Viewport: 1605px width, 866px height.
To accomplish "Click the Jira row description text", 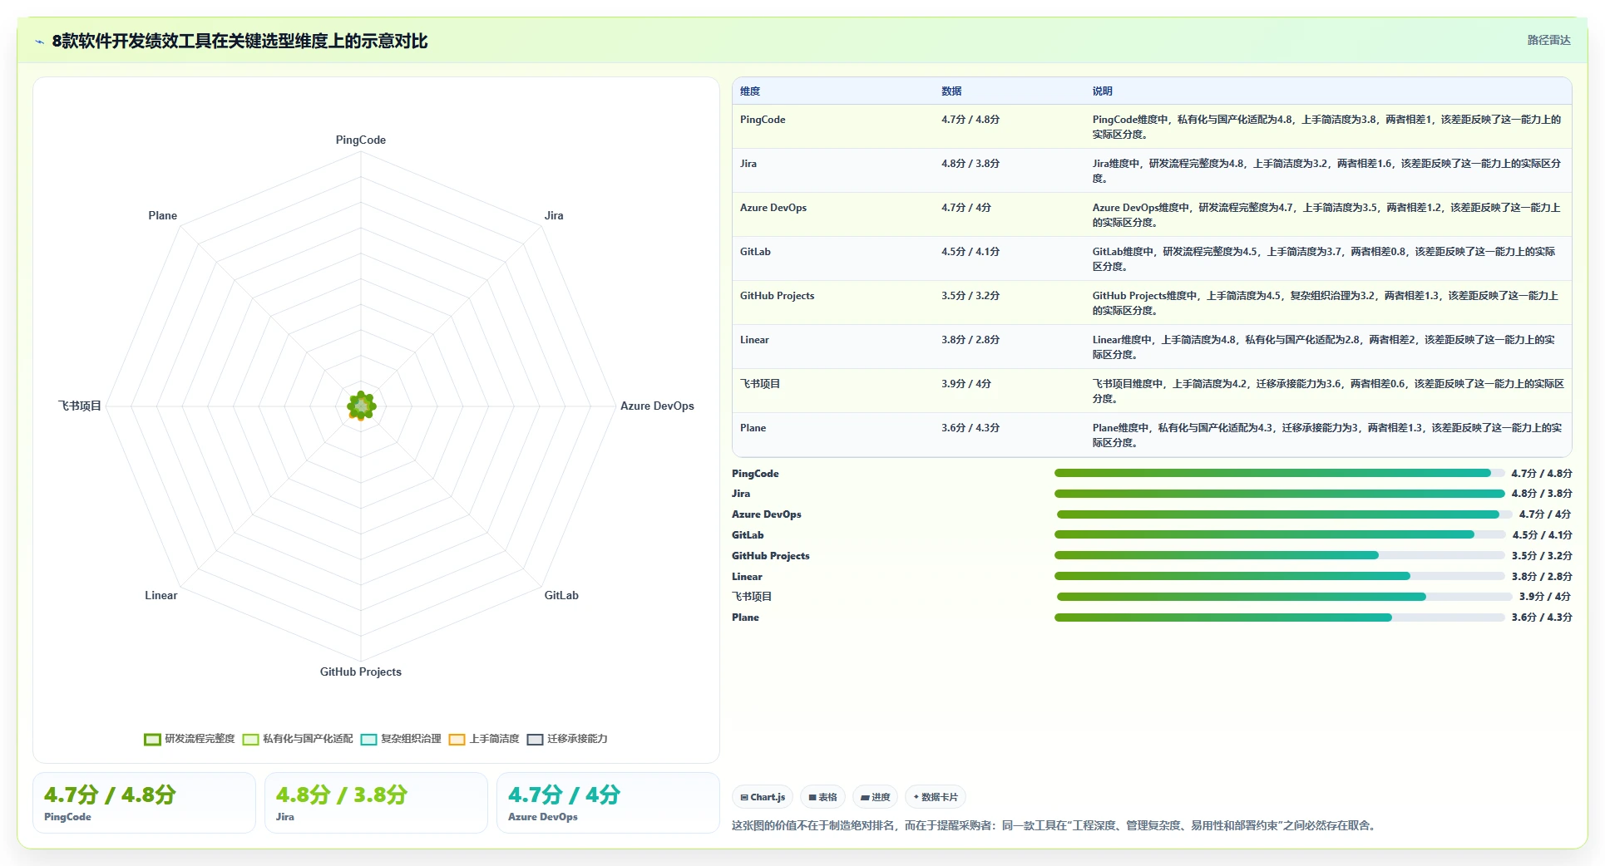I will coord(1326,171).
